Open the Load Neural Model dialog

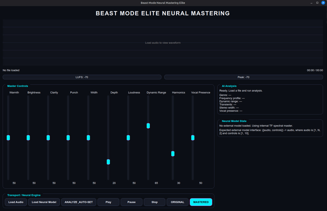(x=44, y=202)
